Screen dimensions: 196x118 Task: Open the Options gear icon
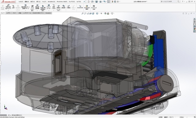click(x=118, y=2)
